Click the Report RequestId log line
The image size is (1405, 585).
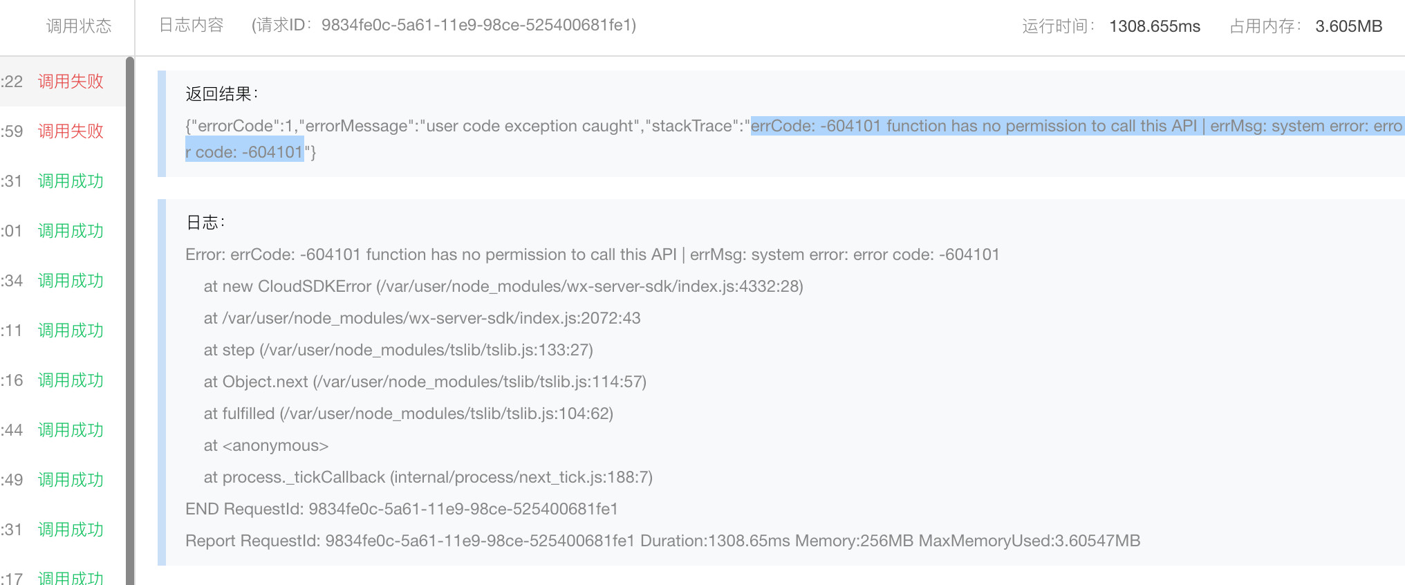[x=662, y=541]
